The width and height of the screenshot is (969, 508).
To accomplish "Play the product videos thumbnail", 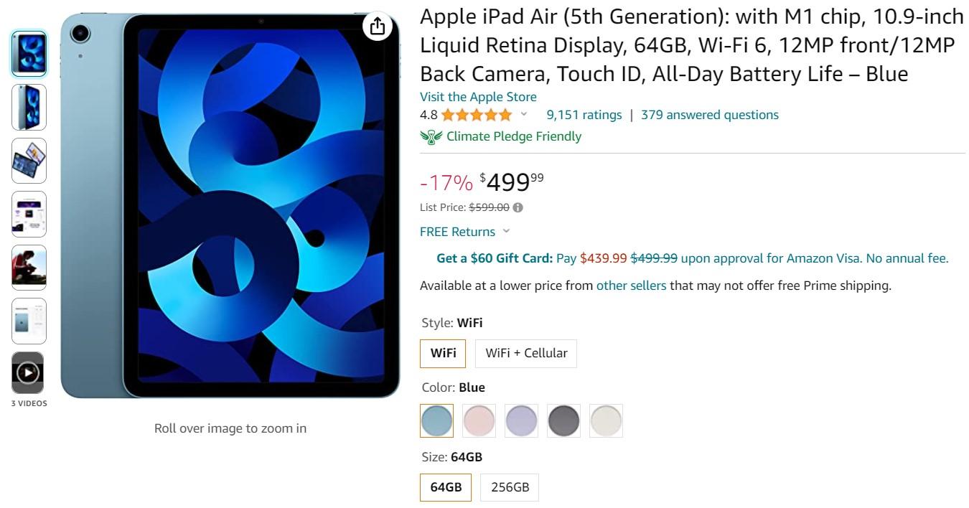I will tap(28, 372).
